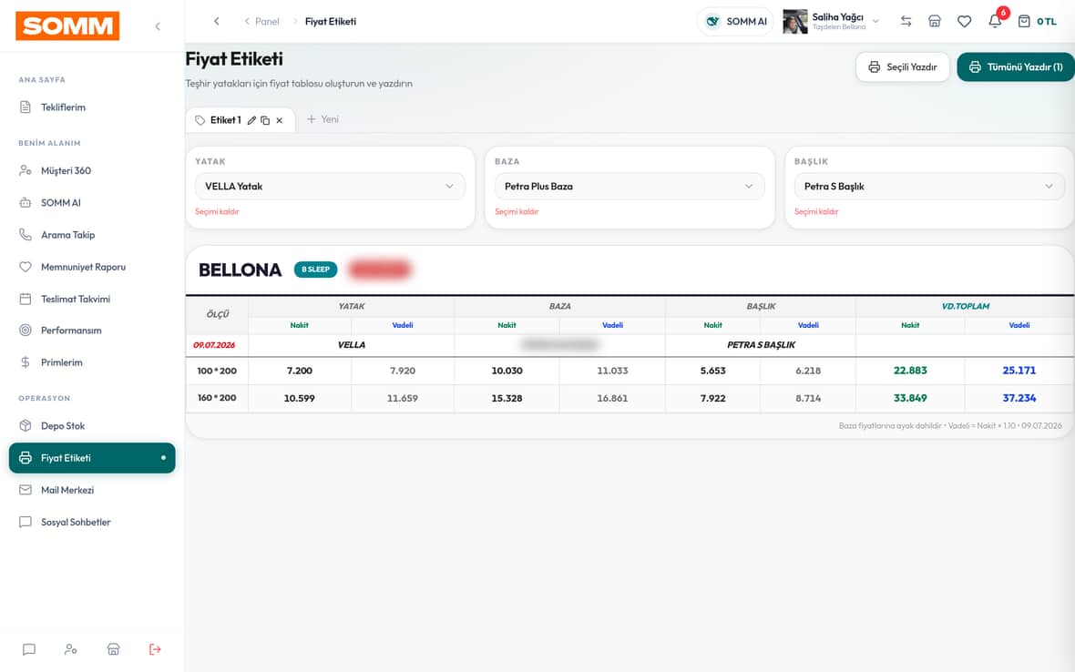1075x672 pixels.
Task: Open Saliha Yağcı user menu
Action: pos(831,21)
